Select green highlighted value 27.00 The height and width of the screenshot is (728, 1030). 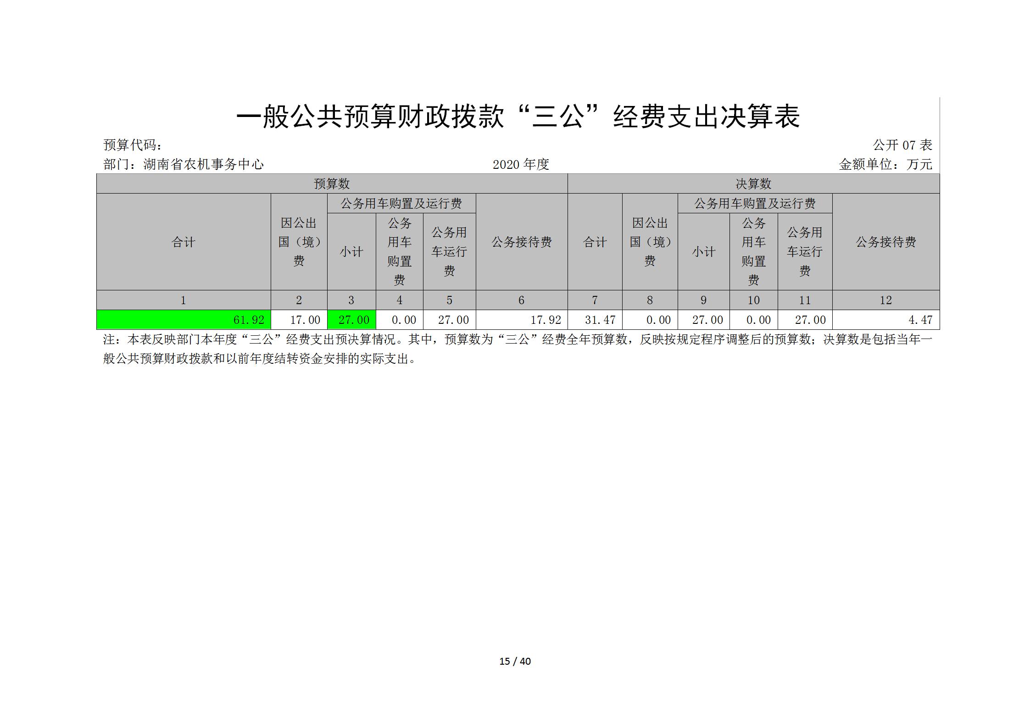tap(351, 320)
